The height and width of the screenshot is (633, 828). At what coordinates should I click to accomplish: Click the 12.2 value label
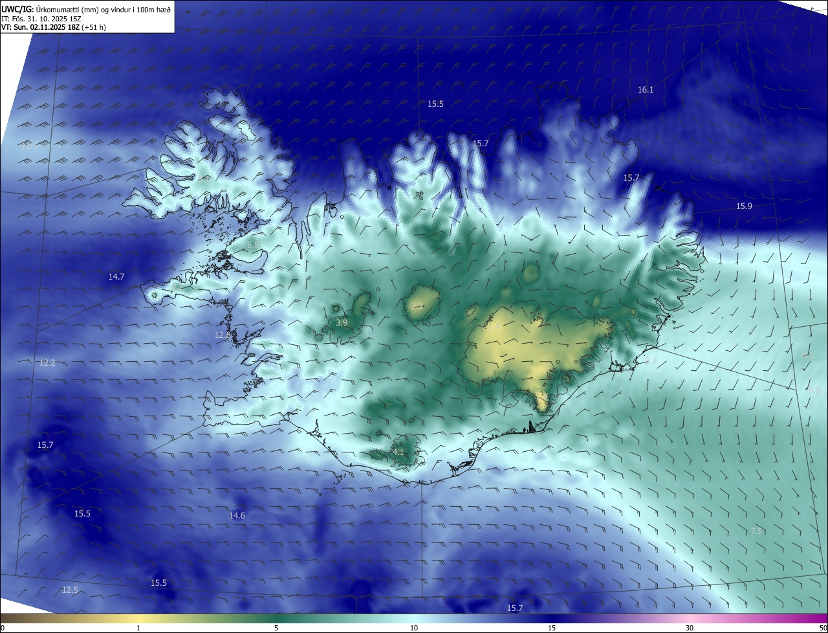pyautogui.click(x=47, y=362)
